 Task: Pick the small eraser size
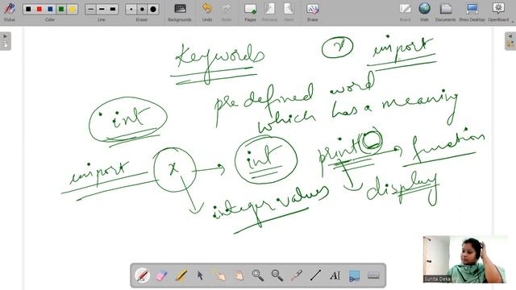pos(131,9)
